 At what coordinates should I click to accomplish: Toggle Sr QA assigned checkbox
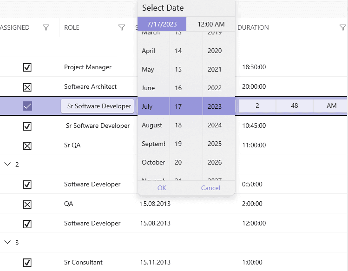point(27,145)
